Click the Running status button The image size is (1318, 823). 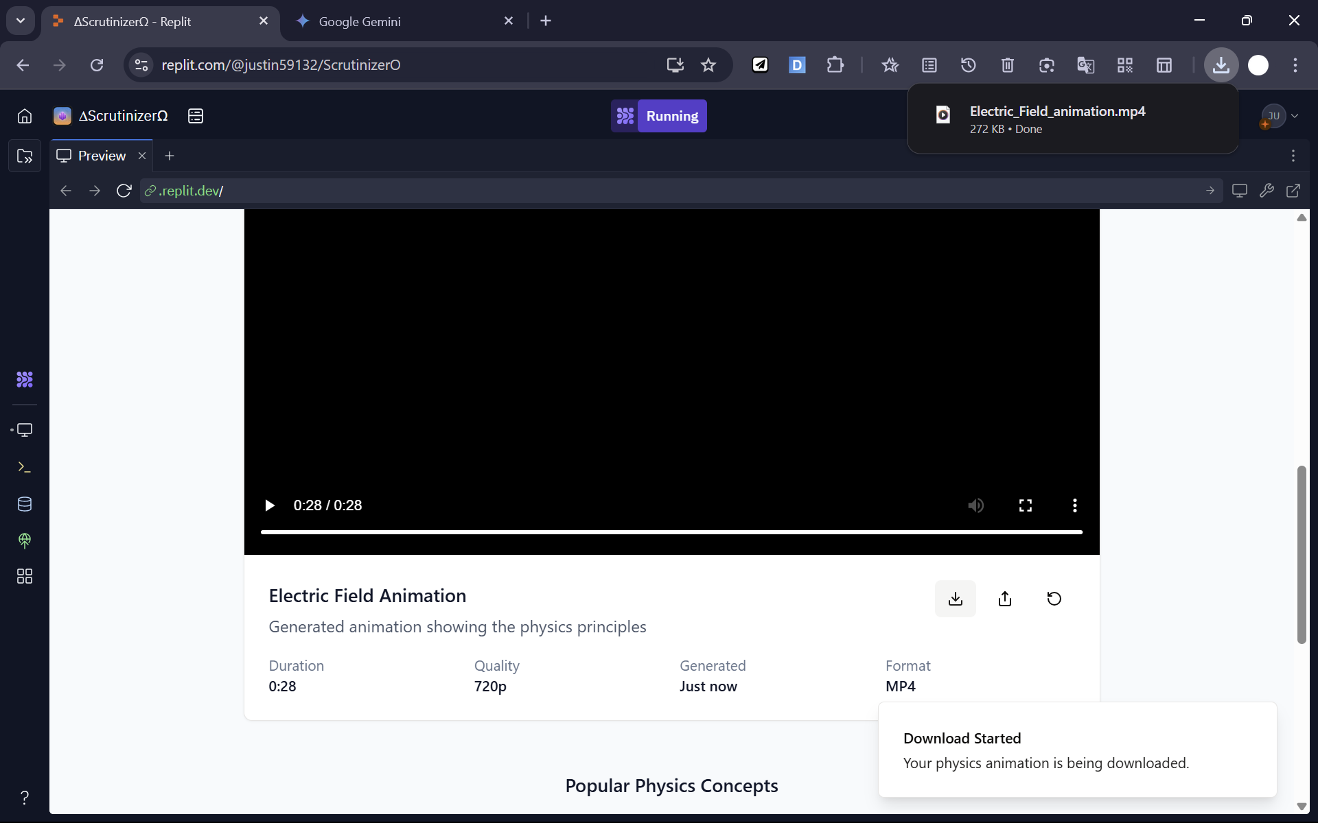click(x=671, y=116)
